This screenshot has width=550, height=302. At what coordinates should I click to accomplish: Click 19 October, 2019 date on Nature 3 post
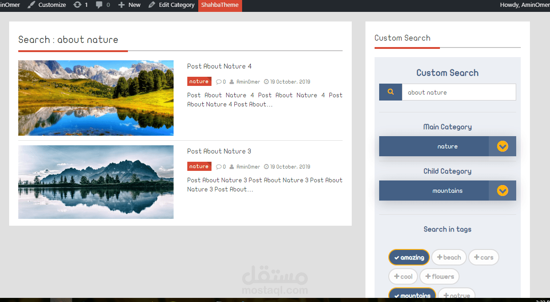tap(290, 167)
